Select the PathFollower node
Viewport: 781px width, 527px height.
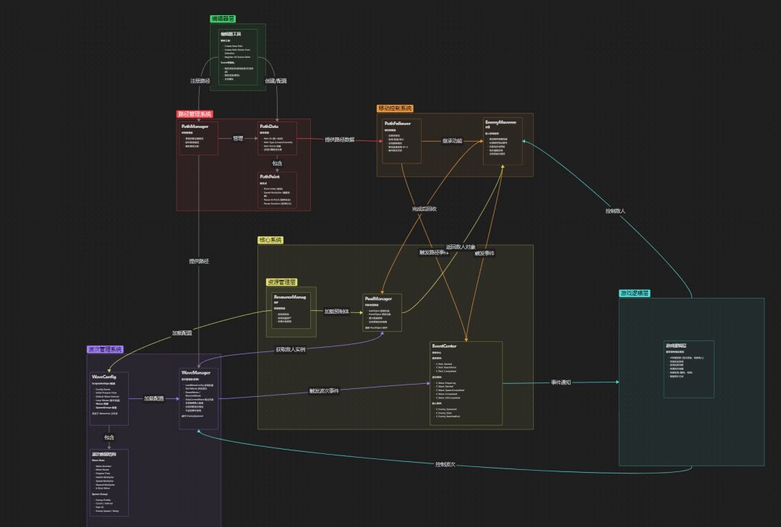401,141
